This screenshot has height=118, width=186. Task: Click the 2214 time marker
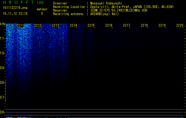(73, 25)
